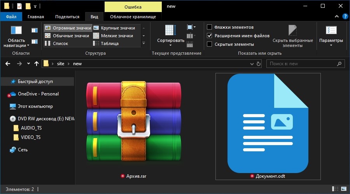
Task: Switch layout to Таблица
Action: point(106,43)
